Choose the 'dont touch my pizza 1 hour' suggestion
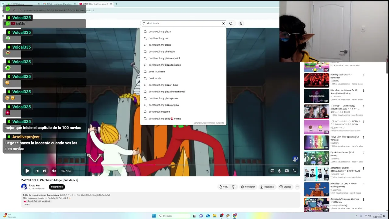Screen dimensions: 389x219 183,85
